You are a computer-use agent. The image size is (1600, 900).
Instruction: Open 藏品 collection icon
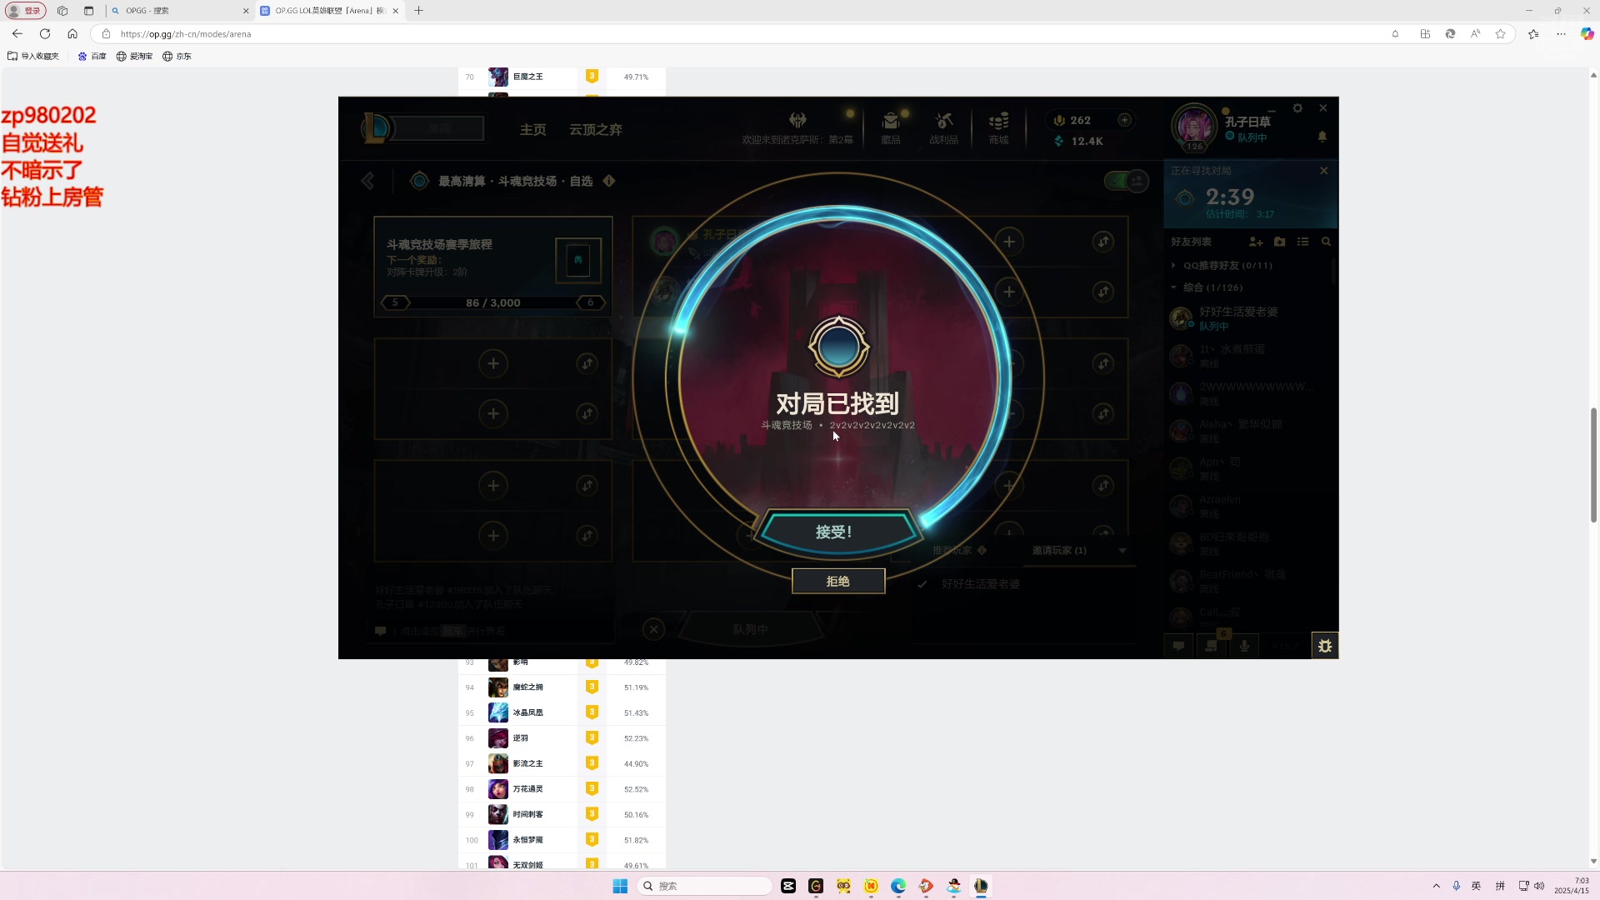click(x=891, y=127)
